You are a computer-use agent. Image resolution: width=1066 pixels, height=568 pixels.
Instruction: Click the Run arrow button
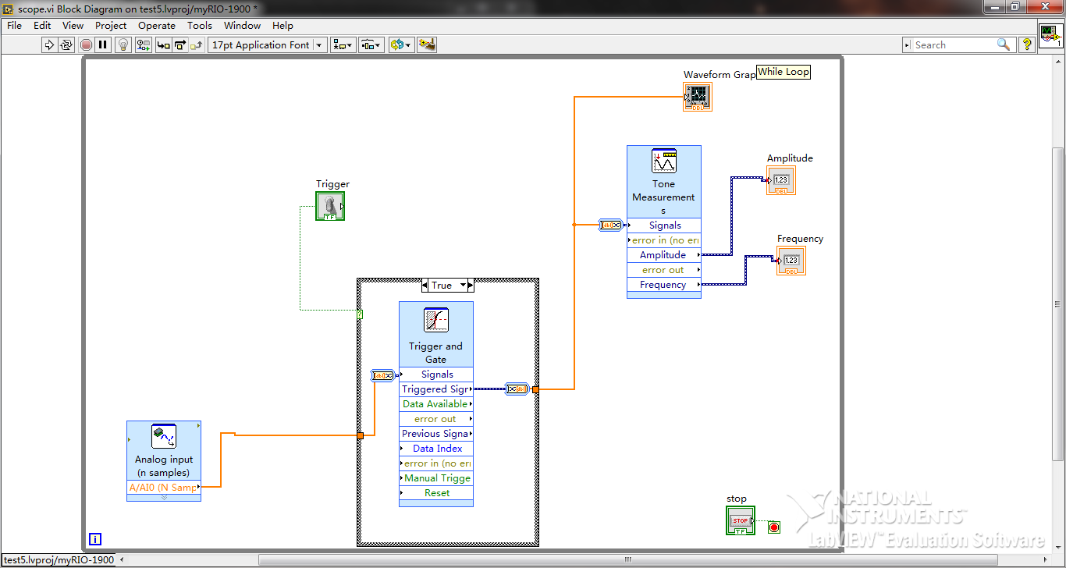[49, 45]
